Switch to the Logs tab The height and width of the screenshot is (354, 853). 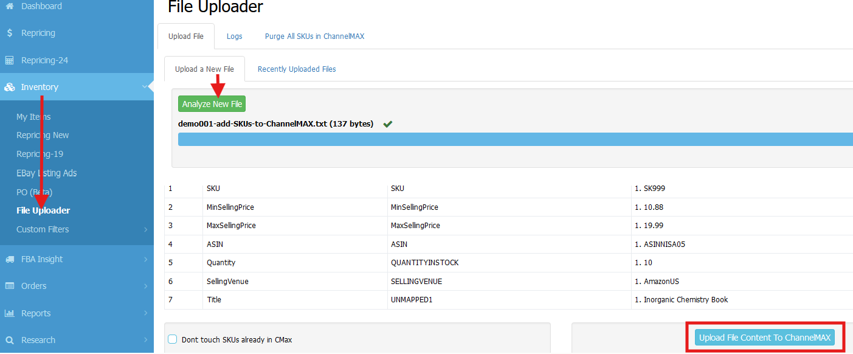click(x=234, y=36)
